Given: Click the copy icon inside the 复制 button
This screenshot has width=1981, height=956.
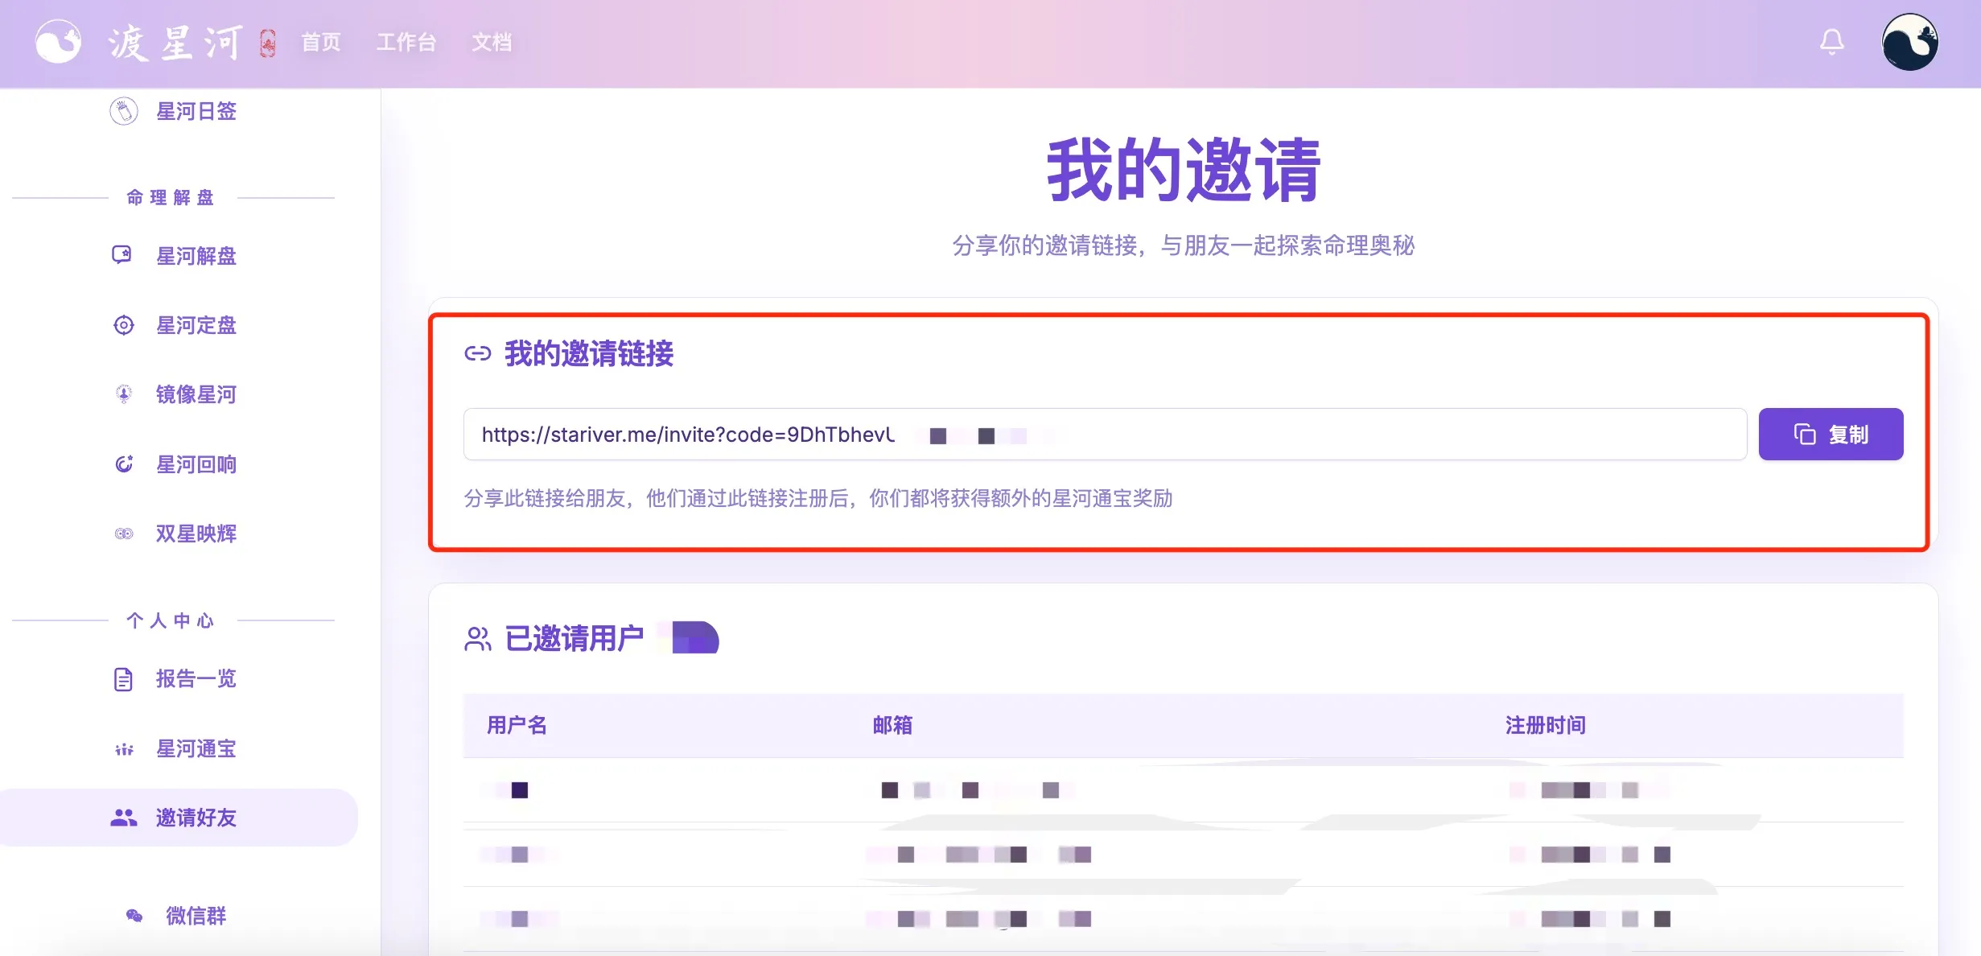Looking at the screenshot, I should [1805, 434].
